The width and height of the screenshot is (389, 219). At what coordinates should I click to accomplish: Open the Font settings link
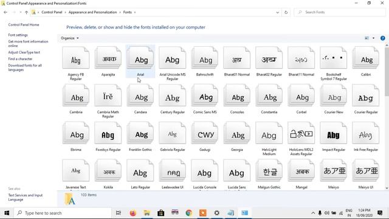[18, 35]
